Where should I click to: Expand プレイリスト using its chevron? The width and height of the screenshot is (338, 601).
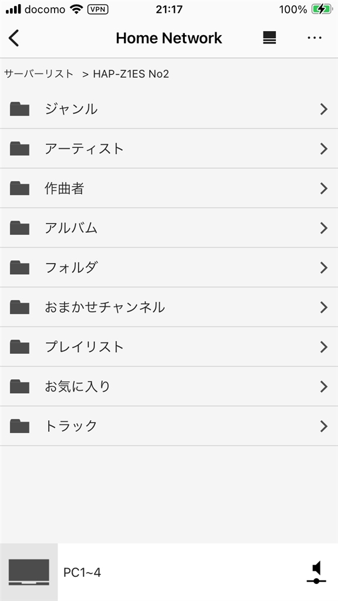click(x=324, y=347)
